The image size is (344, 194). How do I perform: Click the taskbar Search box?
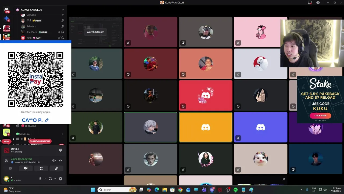coord(117,190)
